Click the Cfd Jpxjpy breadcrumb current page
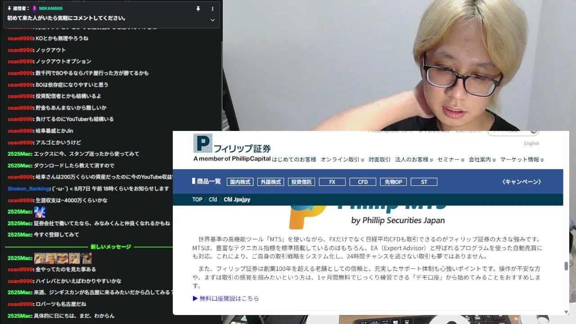 (237, 199)
